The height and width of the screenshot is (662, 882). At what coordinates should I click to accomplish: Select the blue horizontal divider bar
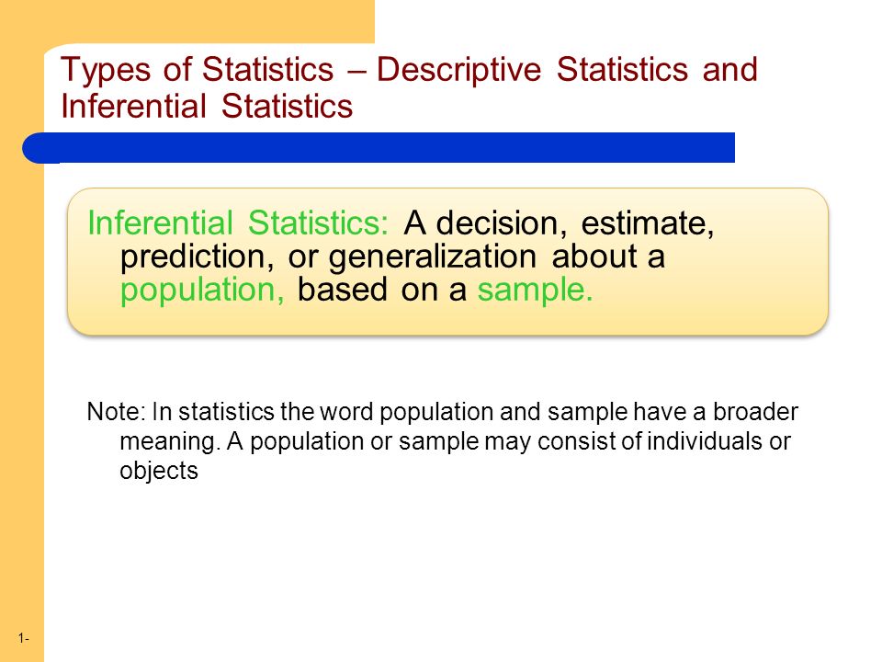[379, 147]
